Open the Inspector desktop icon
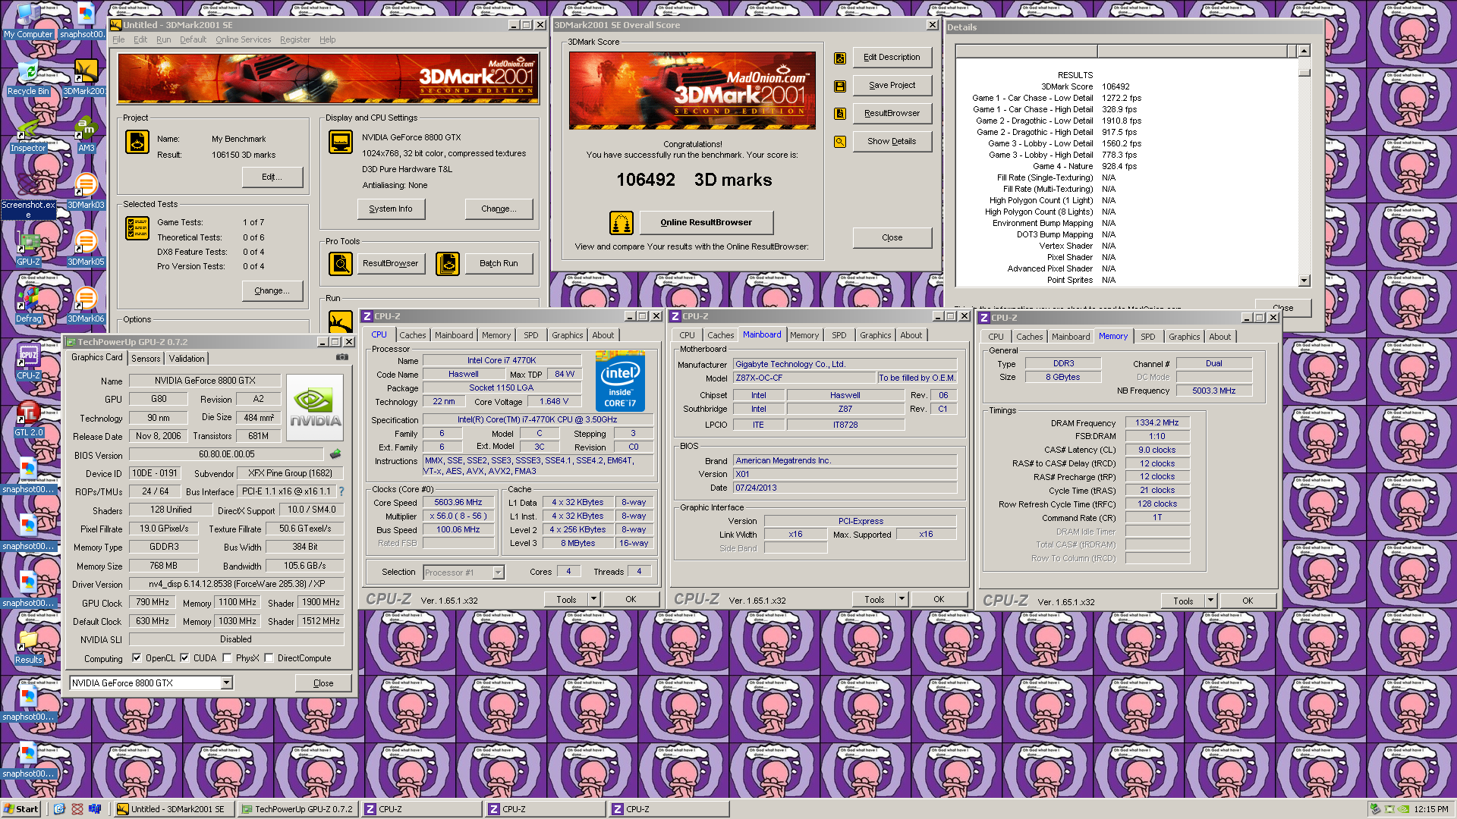The height and width of the screenshot is (819, 1457). click(x=28, y=134)
